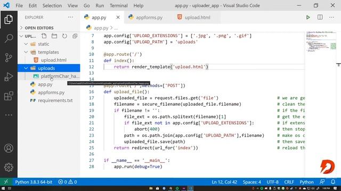Open the Search view in activity bar
Viewport: 341px width, 191px height.
click(x=9, y=38)
